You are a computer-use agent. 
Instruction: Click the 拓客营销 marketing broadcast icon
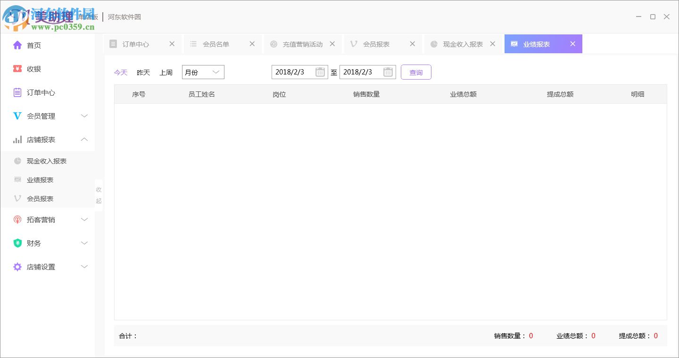(17, 220)
